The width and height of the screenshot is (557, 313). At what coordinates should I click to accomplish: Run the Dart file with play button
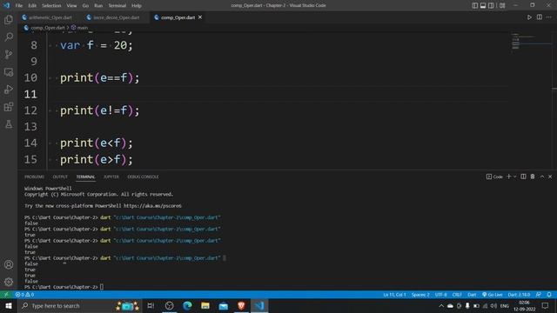[529, 17]
